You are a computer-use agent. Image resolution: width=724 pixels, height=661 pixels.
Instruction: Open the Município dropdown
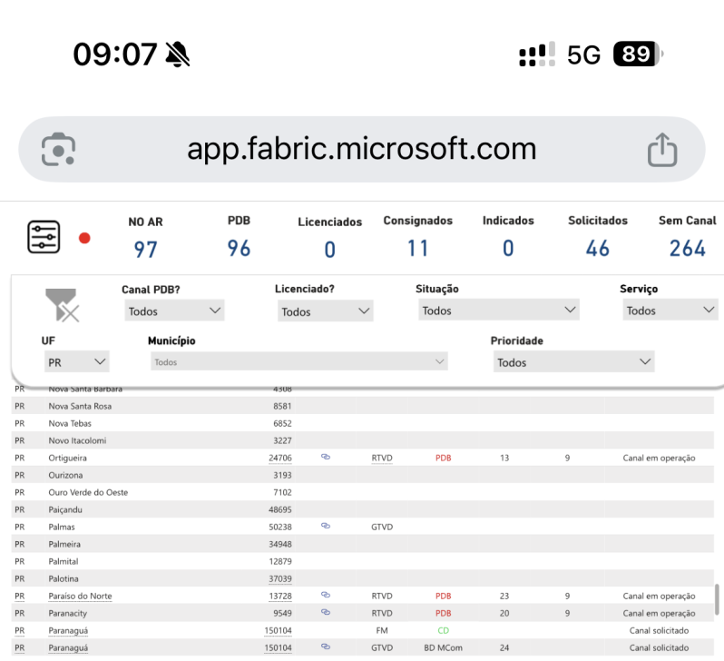coord(298,361)
